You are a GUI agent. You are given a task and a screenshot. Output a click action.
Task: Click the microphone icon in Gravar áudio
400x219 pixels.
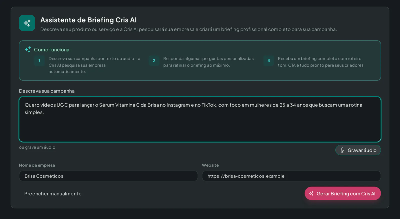(x=342, y=150)
